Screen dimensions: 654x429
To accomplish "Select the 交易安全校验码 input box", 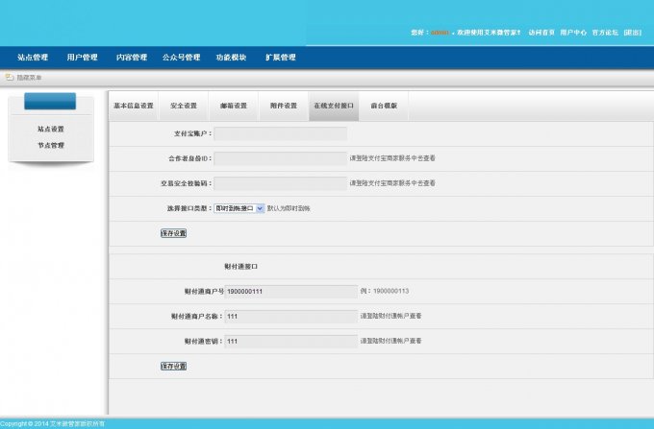I will coord(280,183).
